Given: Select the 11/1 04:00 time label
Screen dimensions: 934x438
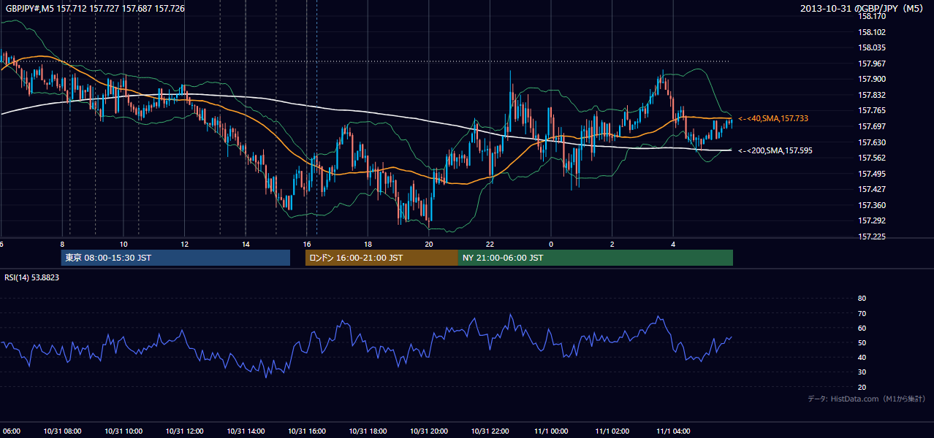Looking at the screenshot, I should [x=673, y=431].
